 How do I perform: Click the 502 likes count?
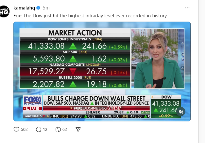(24, 129)
